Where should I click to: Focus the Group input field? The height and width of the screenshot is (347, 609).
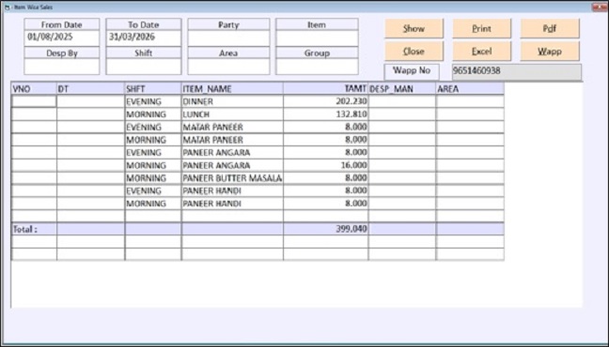[x=317, y=67]
